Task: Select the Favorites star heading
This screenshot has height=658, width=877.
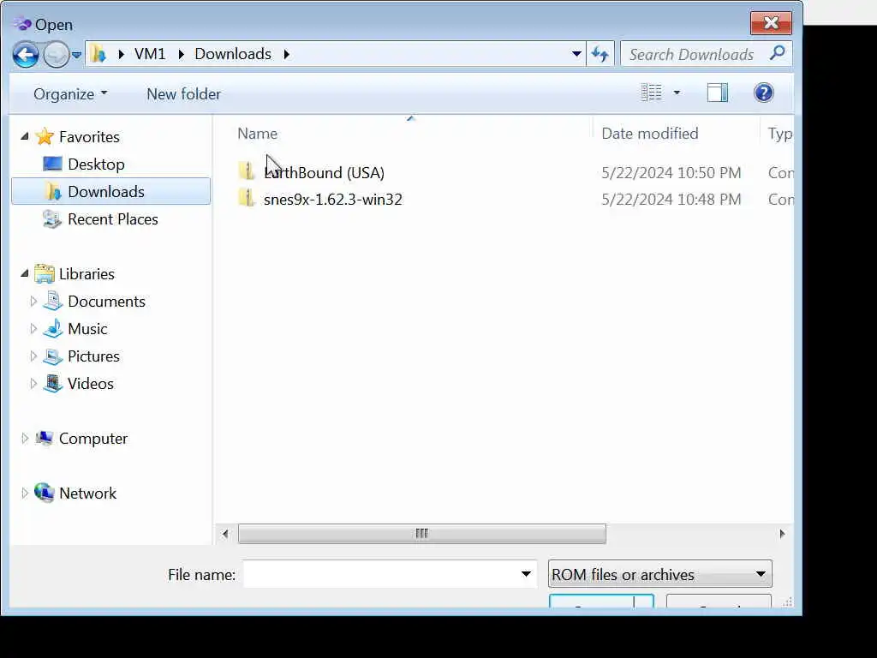Action: [x=77, y=136]
